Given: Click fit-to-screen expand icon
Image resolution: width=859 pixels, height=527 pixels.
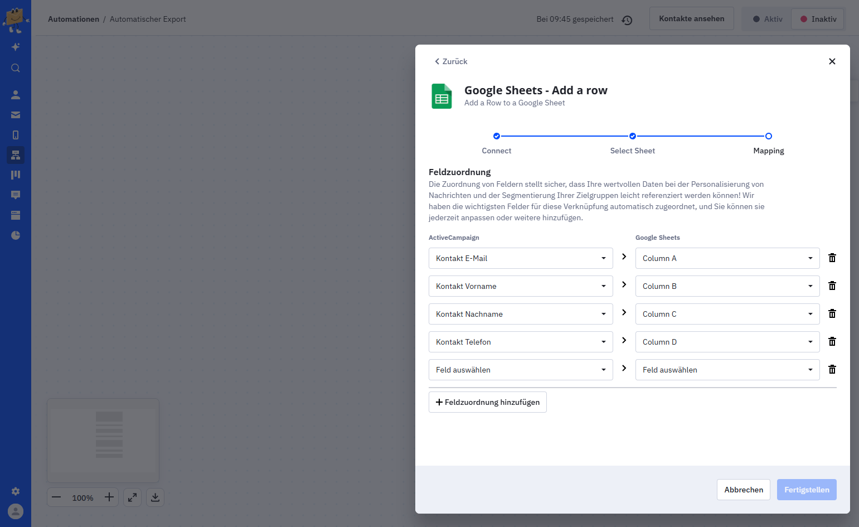Looking at the screenshot, I should [132, 497].
